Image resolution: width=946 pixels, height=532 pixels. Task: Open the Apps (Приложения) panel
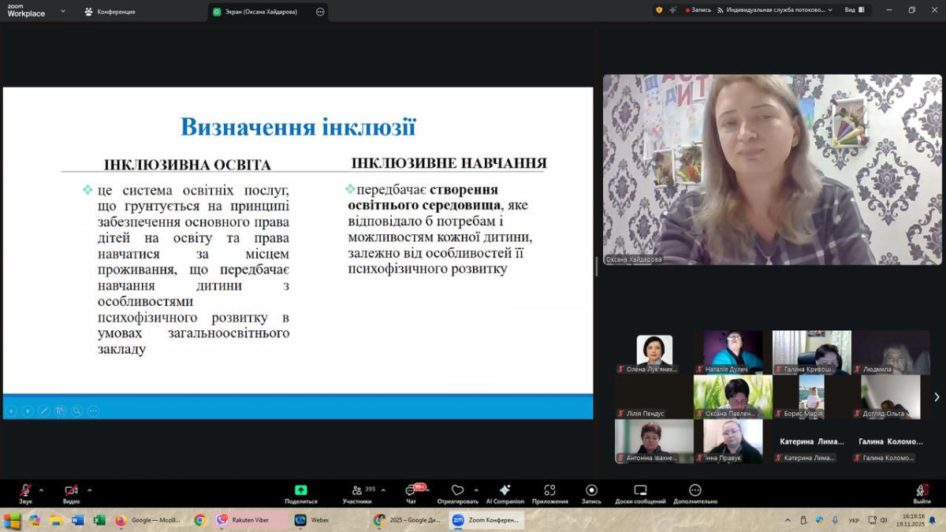(549, 491)
